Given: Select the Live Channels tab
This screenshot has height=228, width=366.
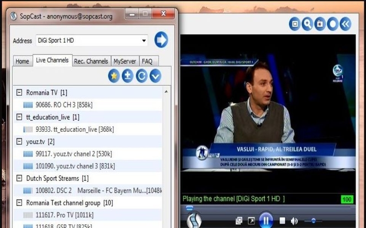Looking at the screenshot, I should click(52, 60).
